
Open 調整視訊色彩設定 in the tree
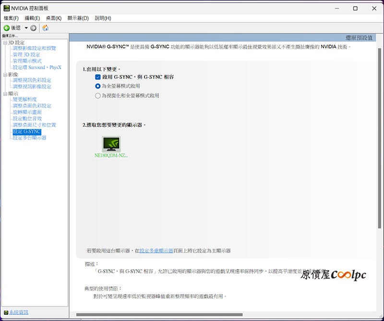tap(32, 80)
